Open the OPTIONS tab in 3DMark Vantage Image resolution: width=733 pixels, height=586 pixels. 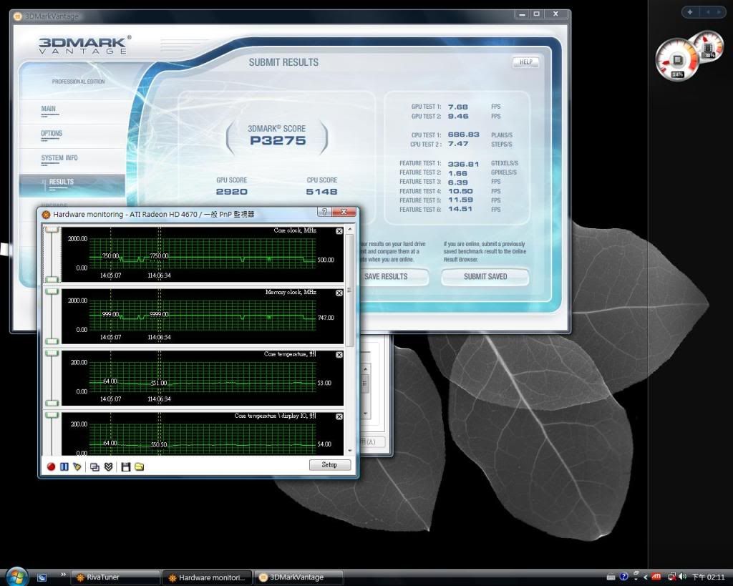tap(52, 134)
